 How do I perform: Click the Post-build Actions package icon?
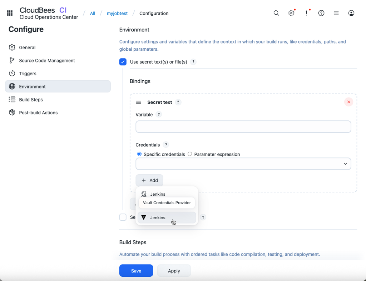12,112
